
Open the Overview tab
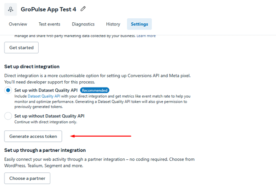[18, 24]
